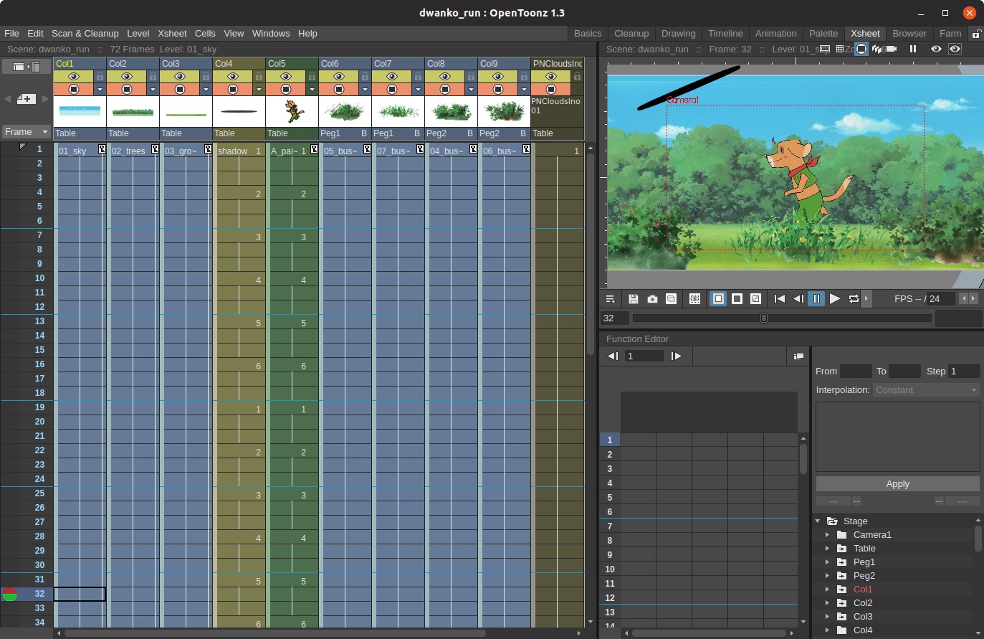Switch to the Palette room tab
984x639 pixels.
(823, 34)
